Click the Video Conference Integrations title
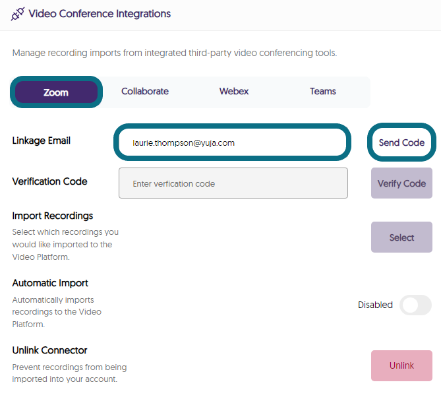 tap(100, 14)
